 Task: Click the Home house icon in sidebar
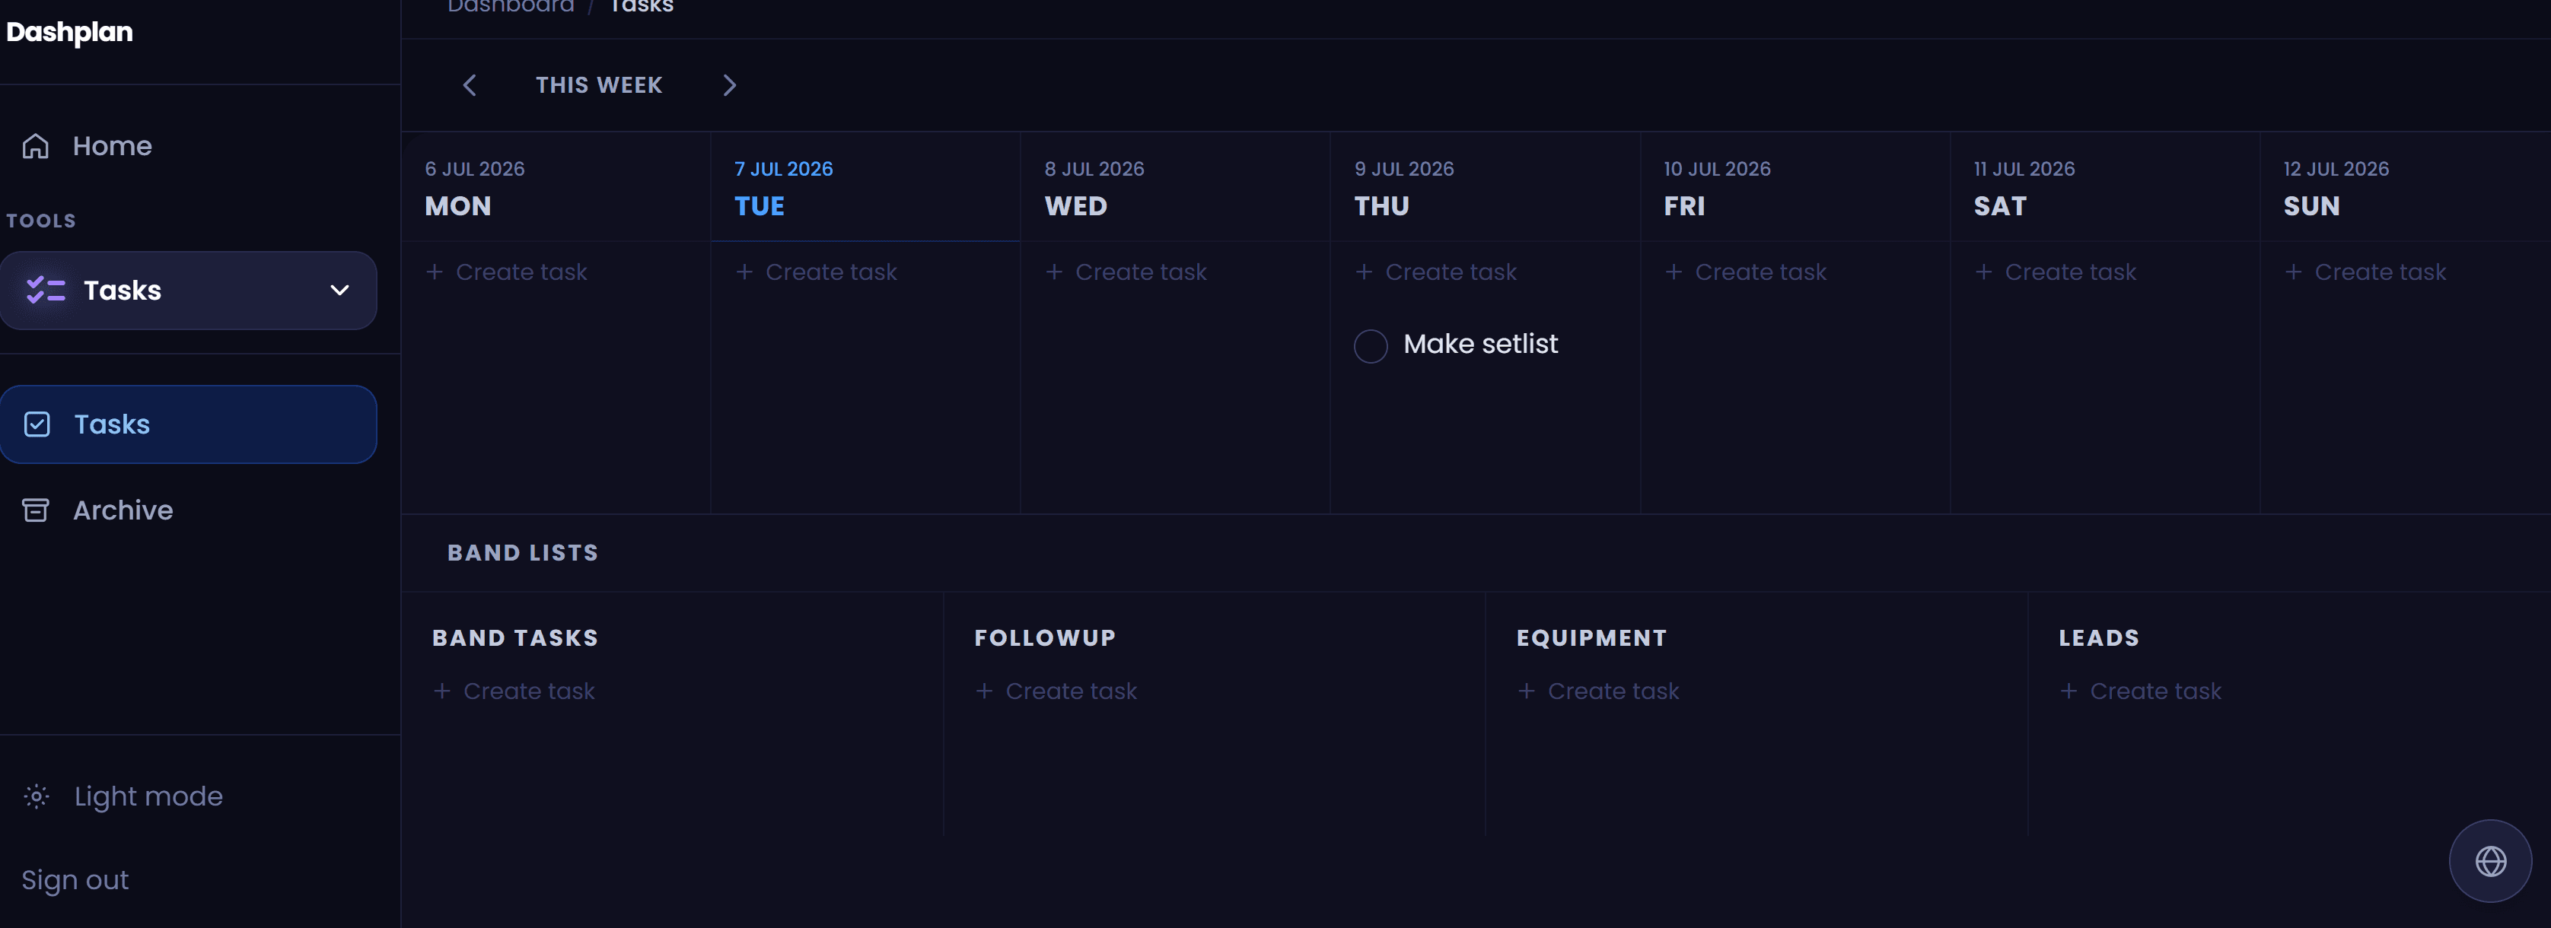[x=36, y=145]
